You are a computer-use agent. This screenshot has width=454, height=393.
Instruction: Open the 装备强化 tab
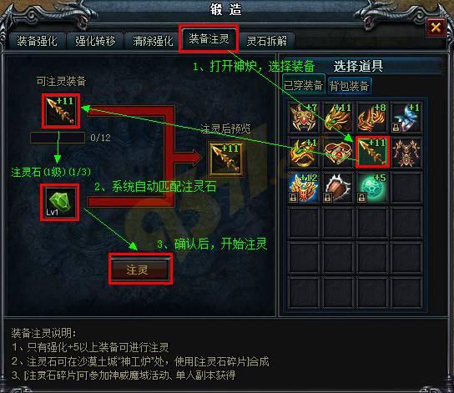tap(37, 41)
